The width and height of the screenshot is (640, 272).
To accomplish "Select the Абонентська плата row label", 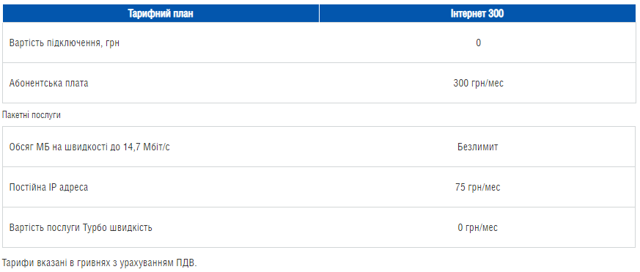I will click(x=48, y=84).
